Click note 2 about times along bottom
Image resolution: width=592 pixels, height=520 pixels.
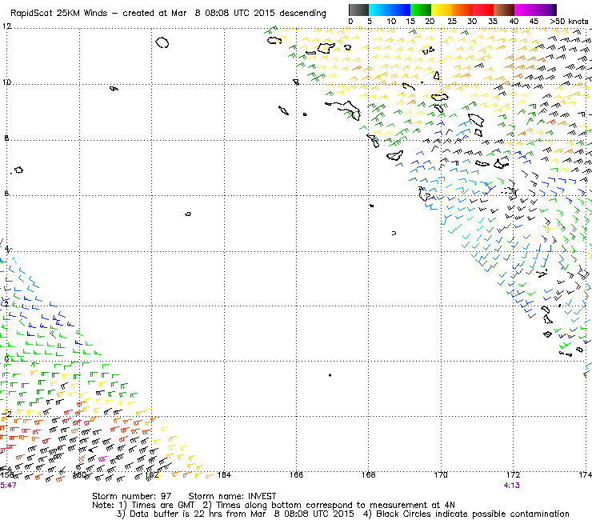[329, 506]
